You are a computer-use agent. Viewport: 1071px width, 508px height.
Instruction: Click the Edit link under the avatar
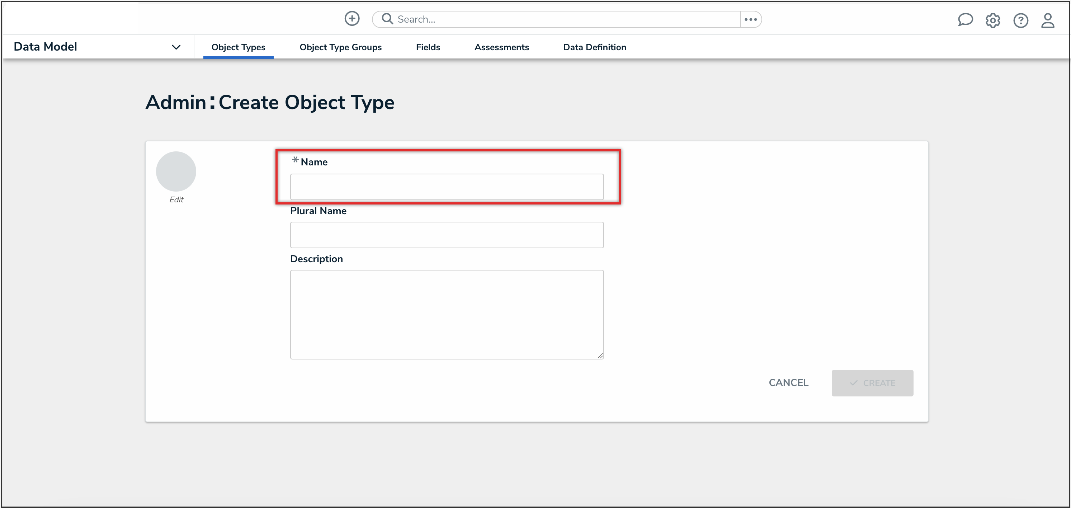point(176,199)
